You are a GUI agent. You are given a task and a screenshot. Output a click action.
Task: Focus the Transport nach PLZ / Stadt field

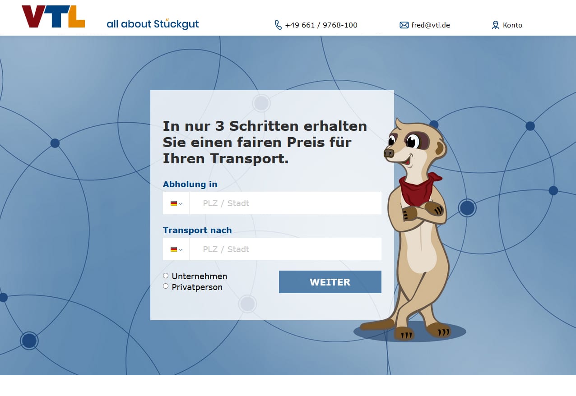(x=286, y=249)
